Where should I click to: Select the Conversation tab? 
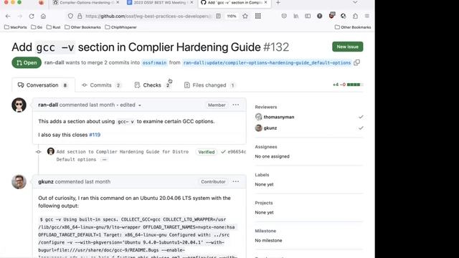[x=43, y=85]
